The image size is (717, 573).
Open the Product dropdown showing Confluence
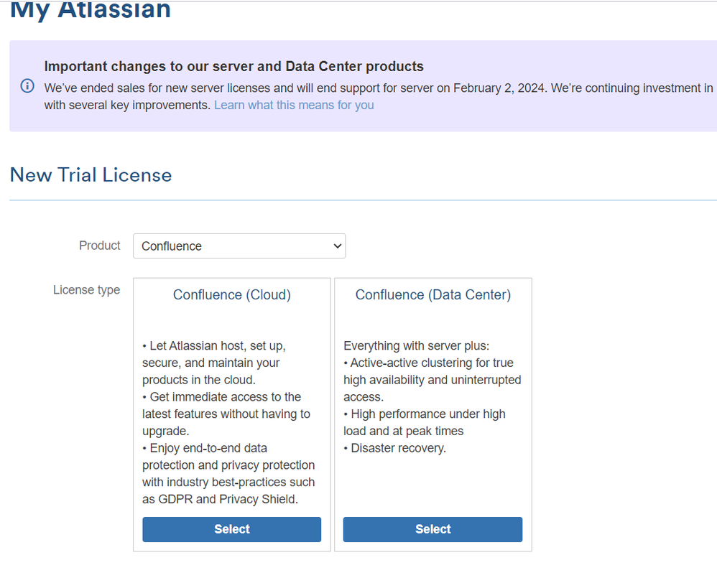tap(239, 246)
